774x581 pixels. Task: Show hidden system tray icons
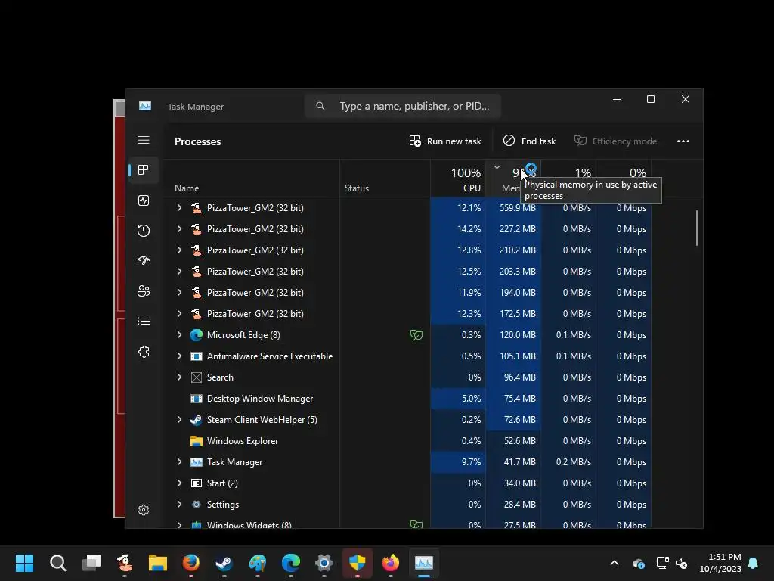coord(615,563)
